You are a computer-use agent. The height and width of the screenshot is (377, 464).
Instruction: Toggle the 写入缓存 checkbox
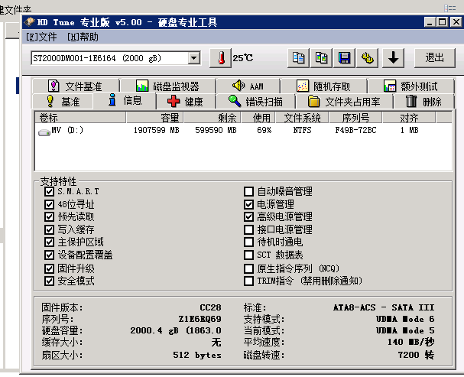point(49,229)
